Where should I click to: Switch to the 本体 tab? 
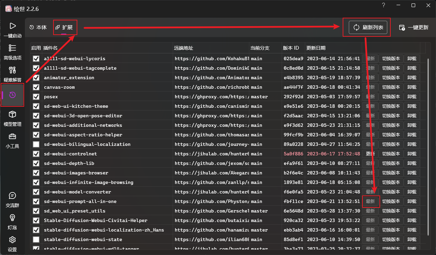[38, 28]
